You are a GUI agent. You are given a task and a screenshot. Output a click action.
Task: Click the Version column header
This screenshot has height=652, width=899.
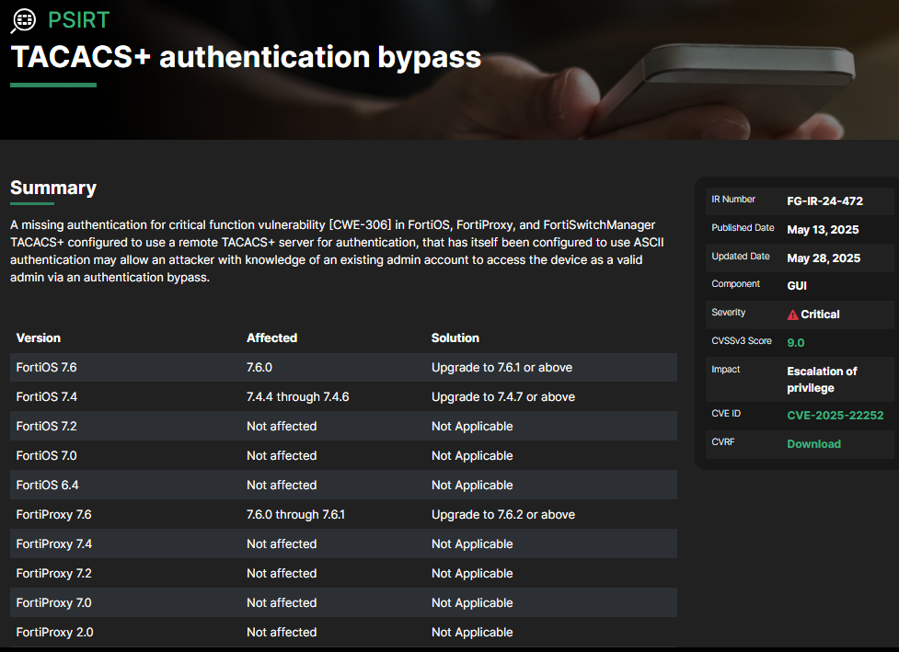click(39, 338)
